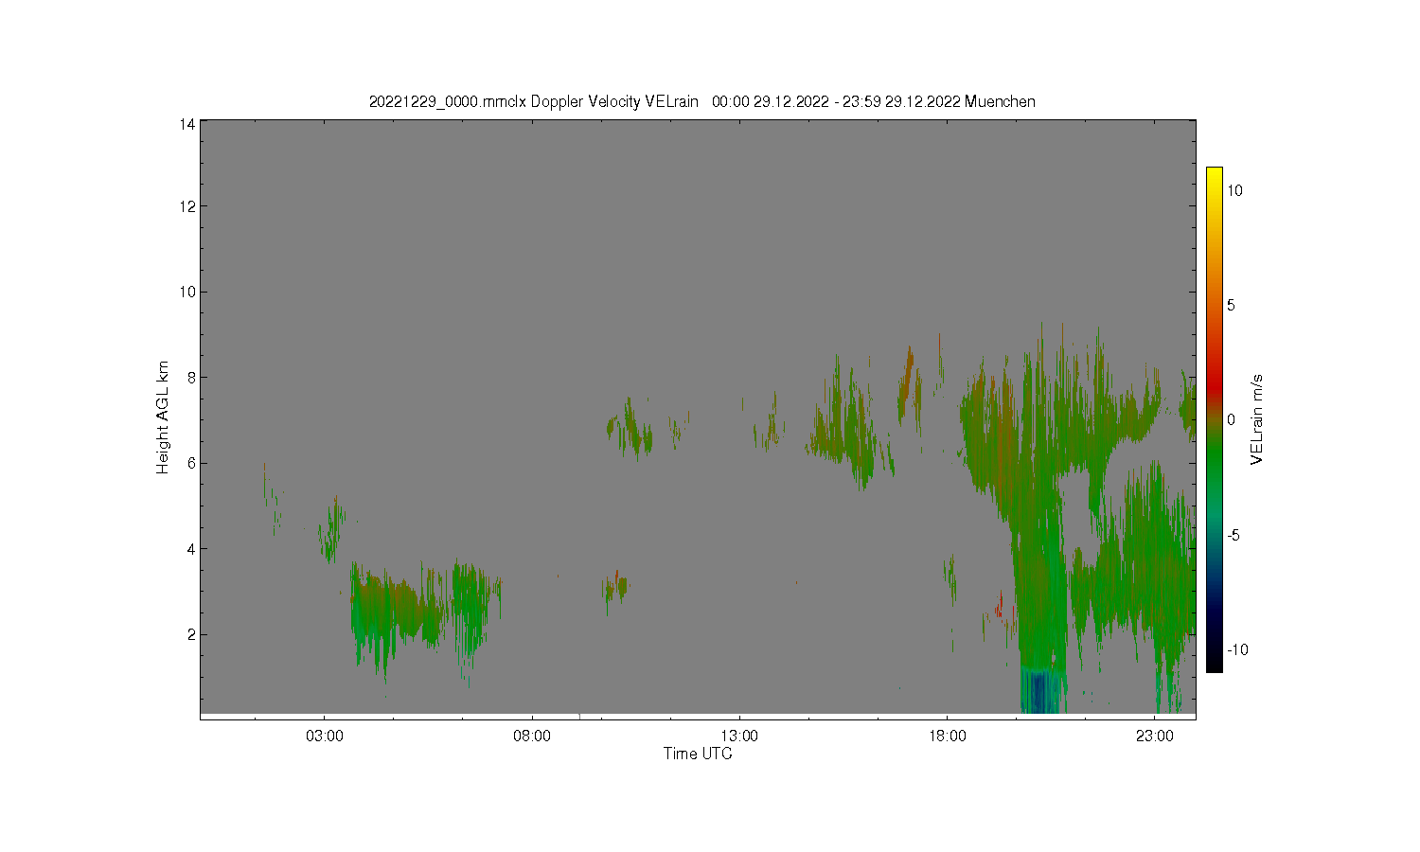Viewport: 1420px width, 852px height.
Task: Click the colorbar value label 10
Action: (1234, 190)
